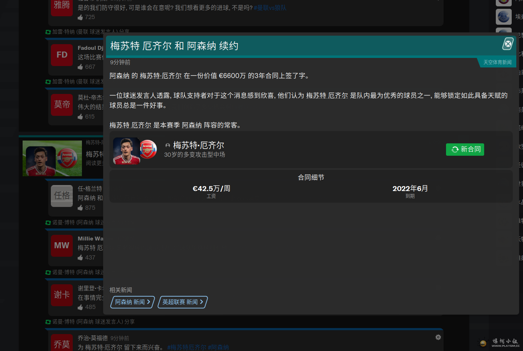Like the Millie post with 437 likes

click(80, 257)
